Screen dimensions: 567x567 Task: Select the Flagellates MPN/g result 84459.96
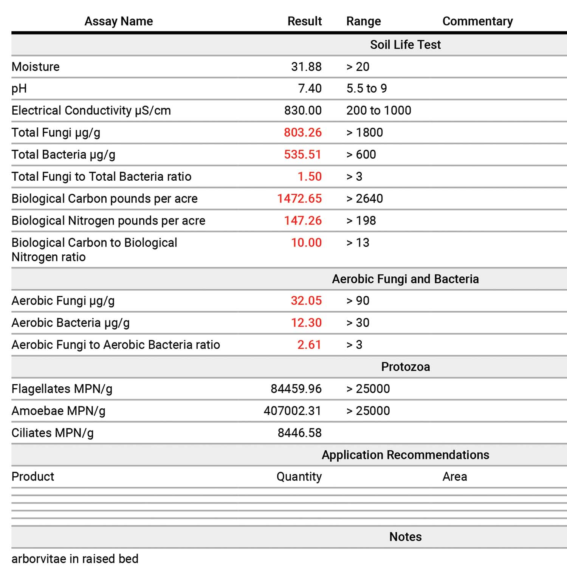[x=296, y=389]
